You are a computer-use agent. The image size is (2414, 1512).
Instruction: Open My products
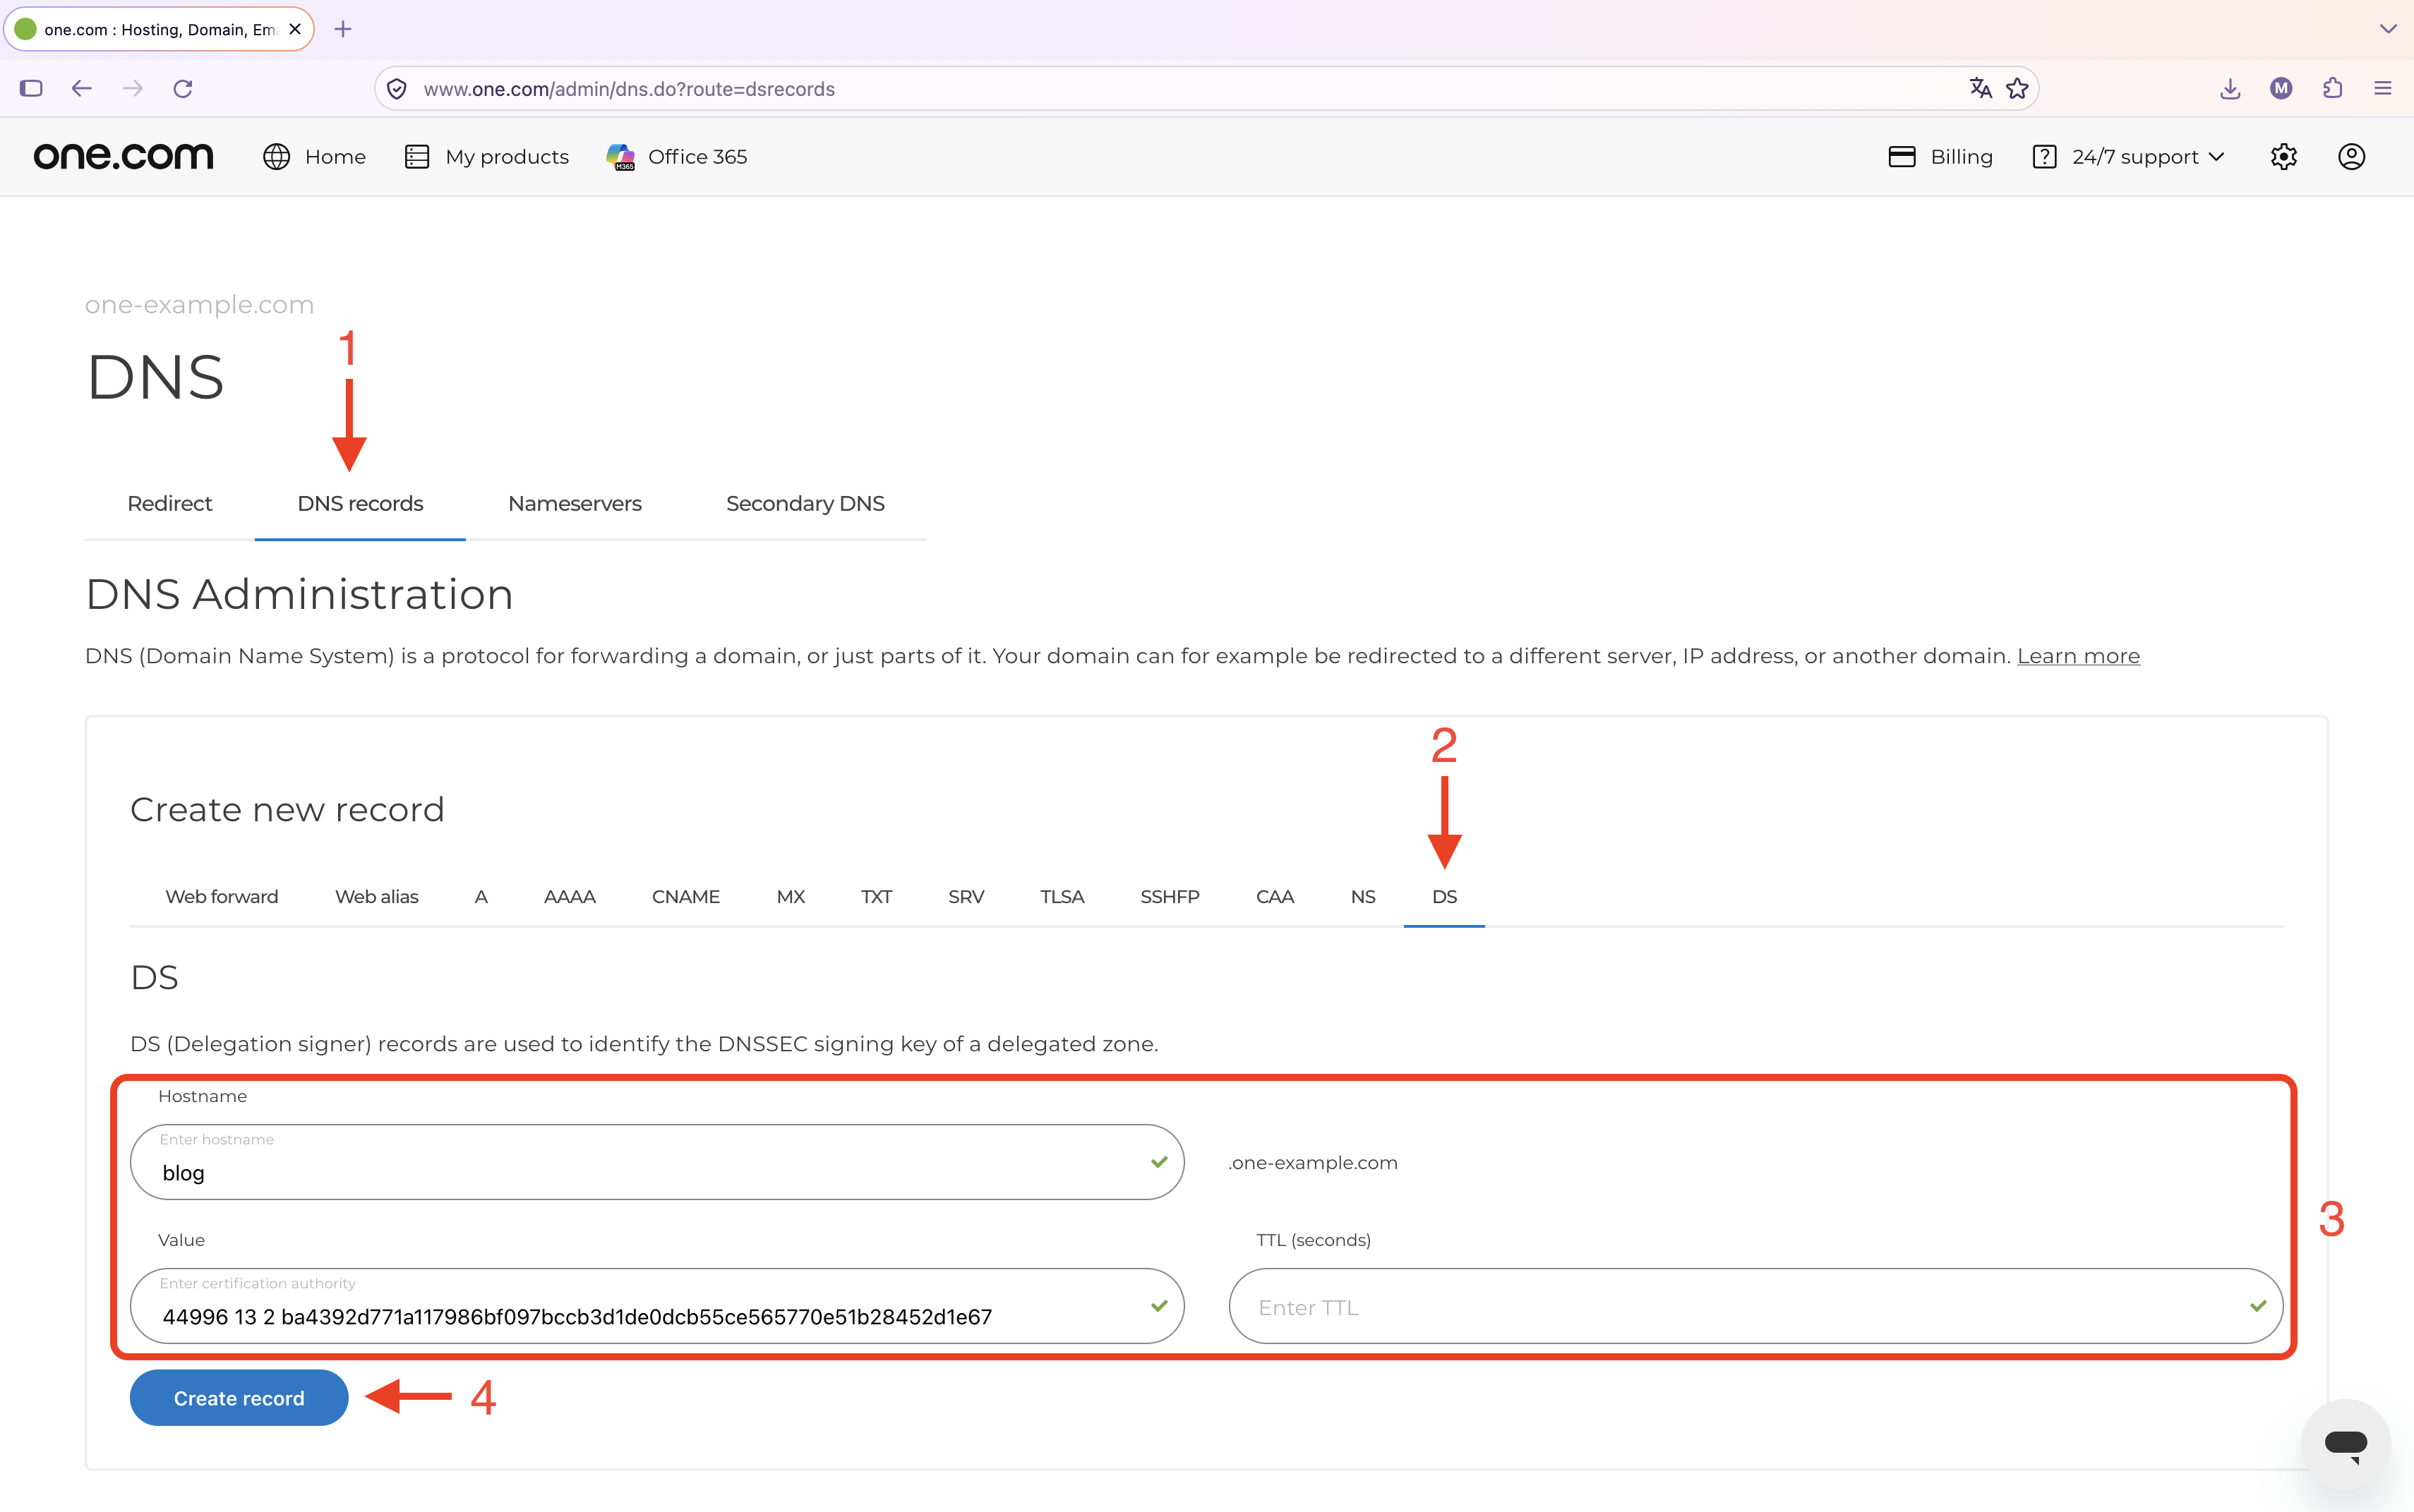[486, 157]
